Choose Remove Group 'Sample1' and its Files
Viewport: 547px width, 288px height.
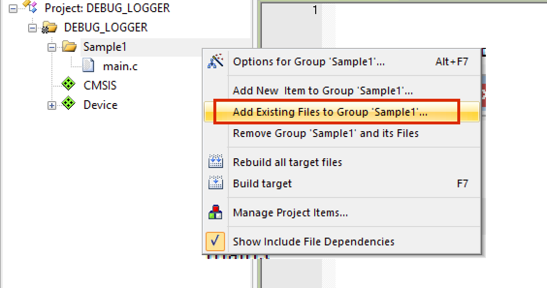click(x=325, y=133)
